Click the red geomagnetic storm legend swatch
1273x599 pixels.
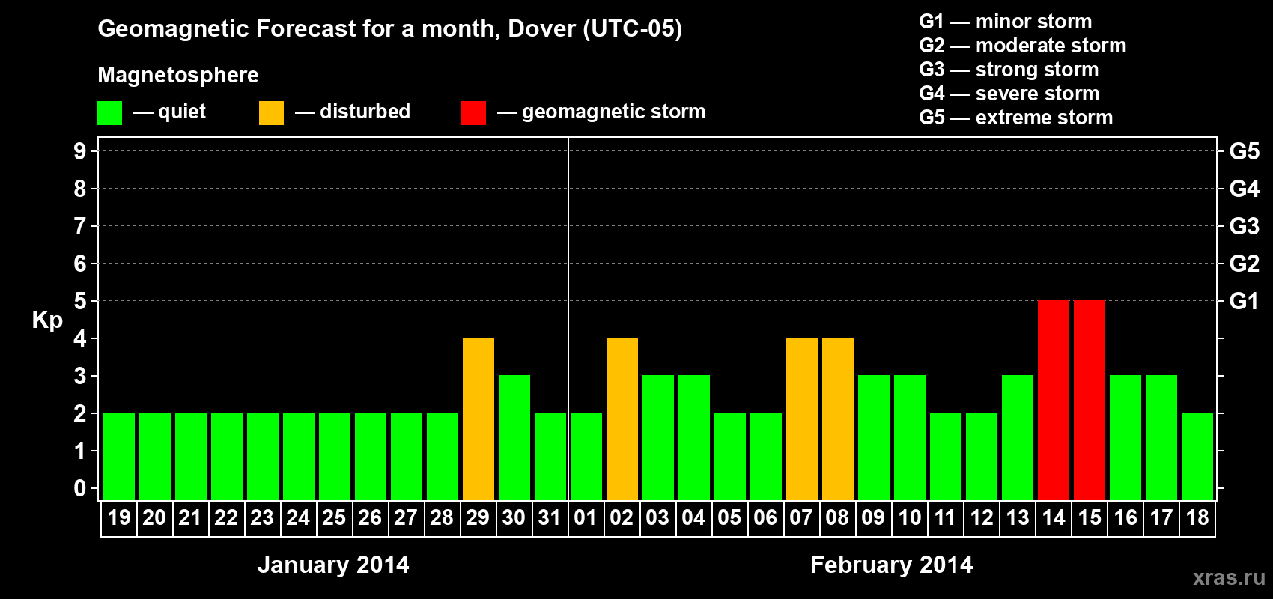(x=473, y=113)
